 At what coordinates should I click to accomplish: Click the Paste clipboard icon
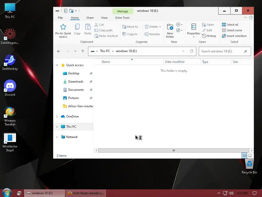(x=88, y=27)
